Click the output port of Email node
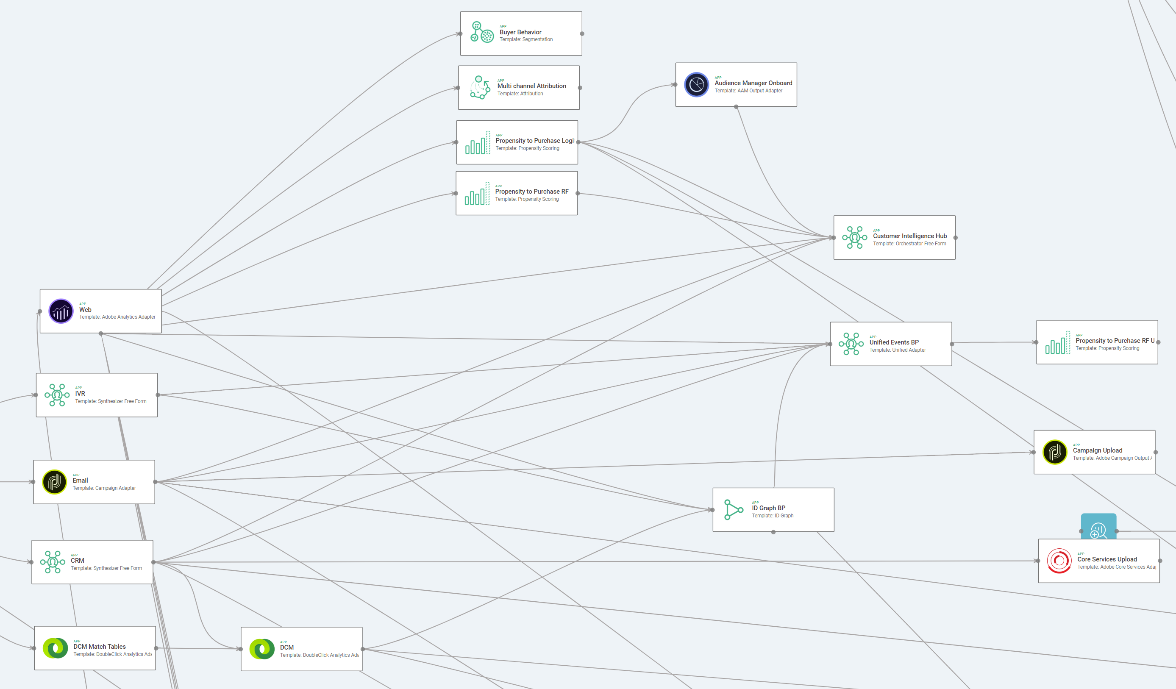Viewport: 1176px width, 689px height. 155,482
